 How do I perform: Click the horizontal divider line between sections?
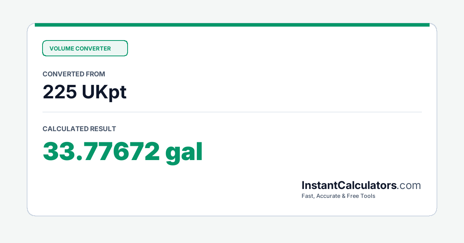(232, 112)
